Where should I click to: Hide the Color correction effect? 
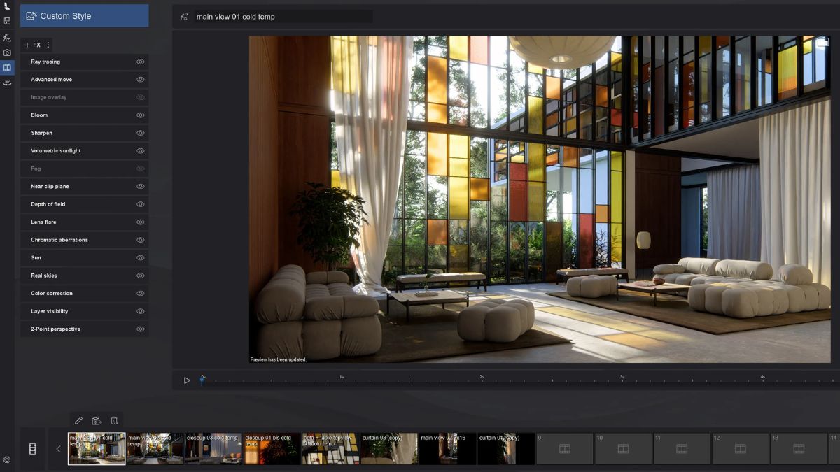pyautogui.click(x=140, y=294)
